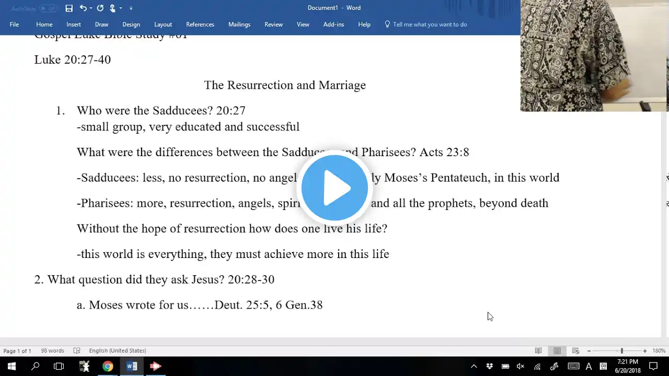Switch to the Mailings tab
This screenshot has width=669, height=376.
[x=239, y=25]
